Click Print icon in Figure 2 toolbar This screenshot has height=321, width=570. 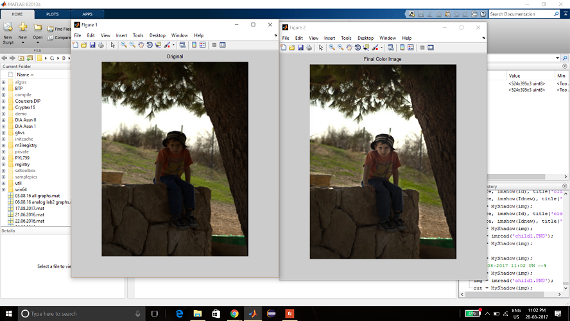pyautogui.click(x=309, y=48)
